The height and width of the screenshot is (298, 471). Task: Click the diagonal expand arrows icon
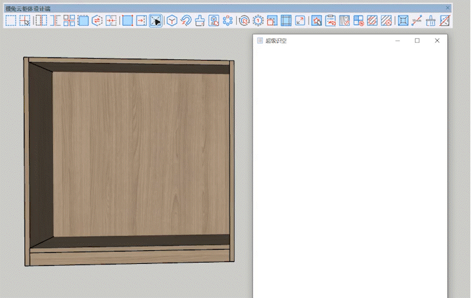tap(300, 21)
